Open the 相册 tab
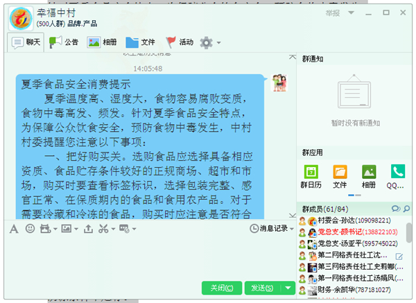Viewport: 416px width, 303px height. tap(102, 42)
